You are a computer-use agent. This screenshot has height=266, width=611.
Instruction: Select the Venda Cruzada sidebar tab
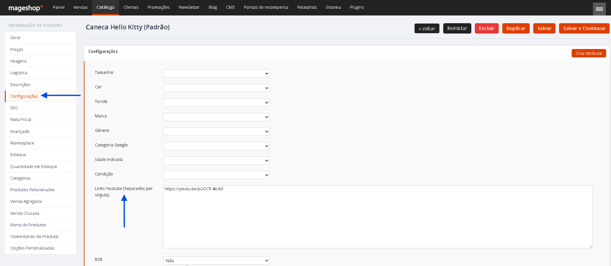click(x=40, y=213)
